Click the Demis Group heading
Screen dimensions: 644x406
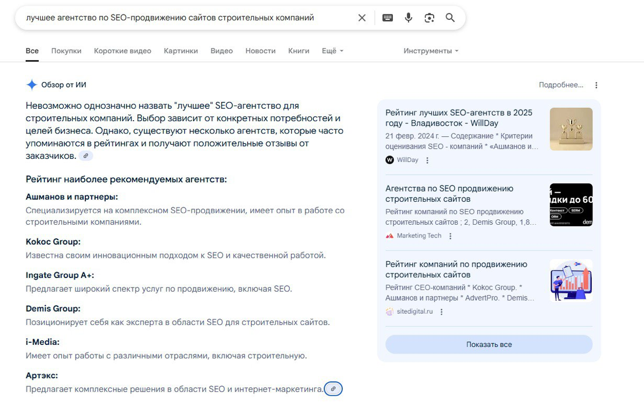53,308
